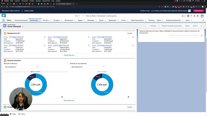This screenshot has height=116, width=207.
Task: Go to the Начальная страница tab
Action: click(21, 20)
